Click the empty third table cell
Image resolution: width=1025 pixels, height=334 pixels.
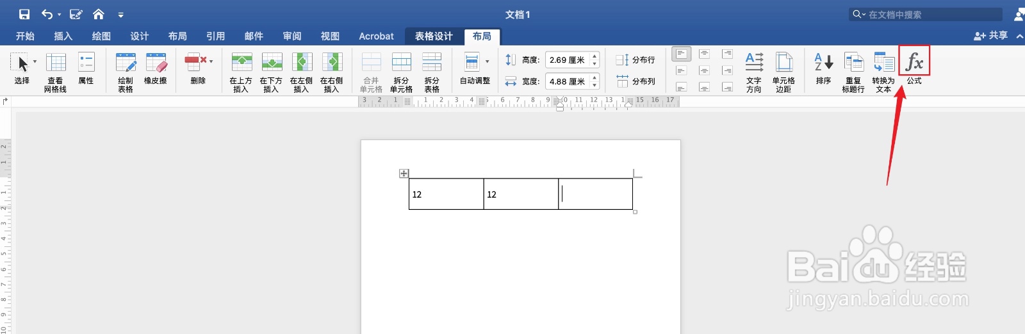coord(596,194)
